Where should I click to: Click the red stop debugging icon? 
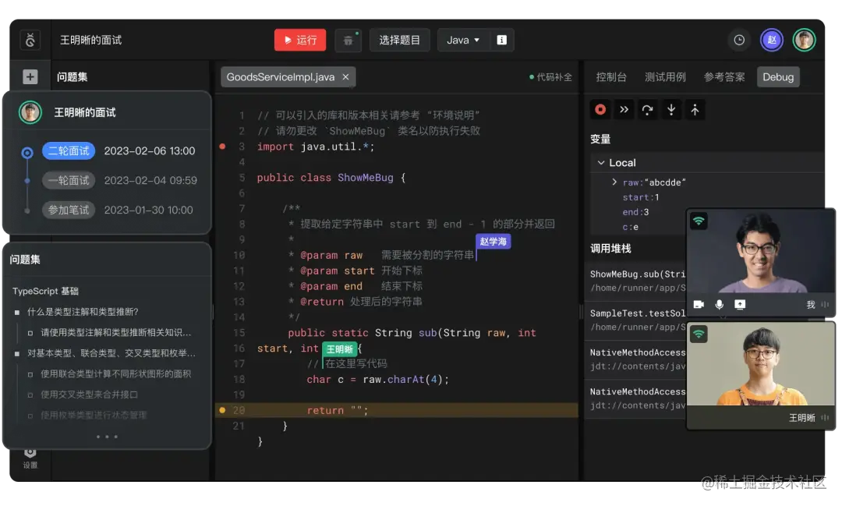[600, 109]
